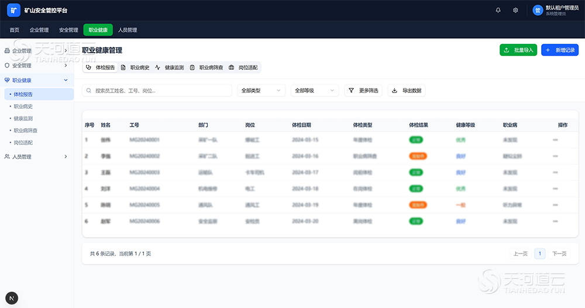This screenshot has height=308, width=585.
Task: Expand sidebar 人员管理 with its chevron
Action: [66, 156]
